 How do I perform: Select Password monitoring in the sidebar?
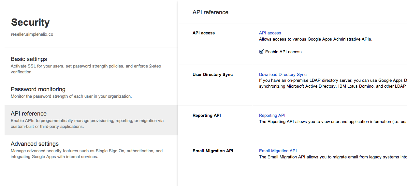point(38,89)
